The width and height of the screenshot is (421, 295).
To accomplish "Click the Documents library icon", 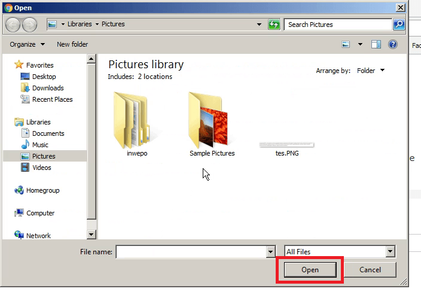I will (25, 133).
